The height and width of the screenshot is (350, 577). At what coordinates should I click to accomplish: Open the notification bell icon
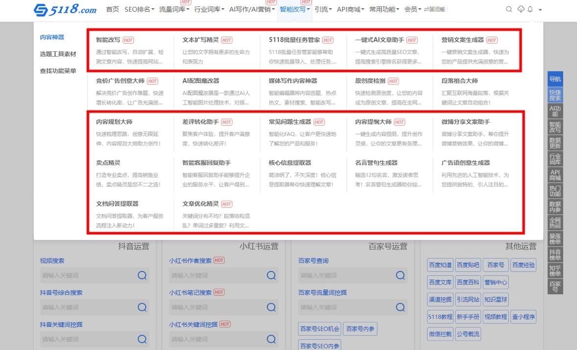(x=531, y=9)
